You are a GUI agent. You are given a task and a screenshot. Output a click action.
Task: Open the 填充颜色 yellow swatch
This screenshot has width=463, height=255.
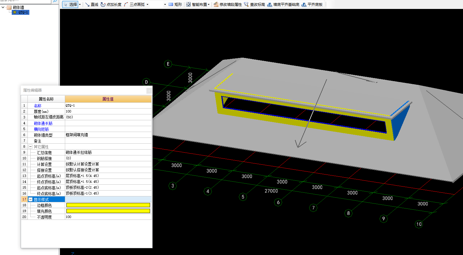108,211
